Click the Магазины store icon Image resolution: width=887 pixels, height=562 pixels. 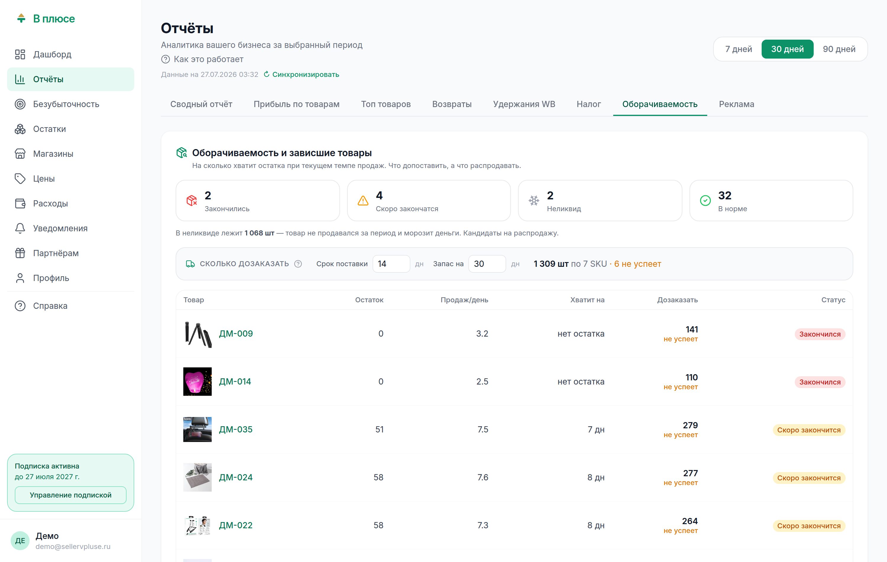[x=20, y=154]
